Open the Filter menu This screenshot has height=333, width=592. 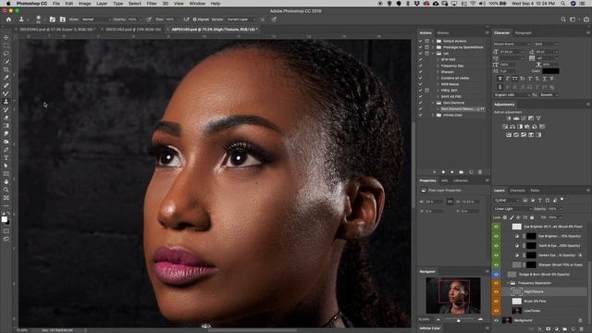152,4
